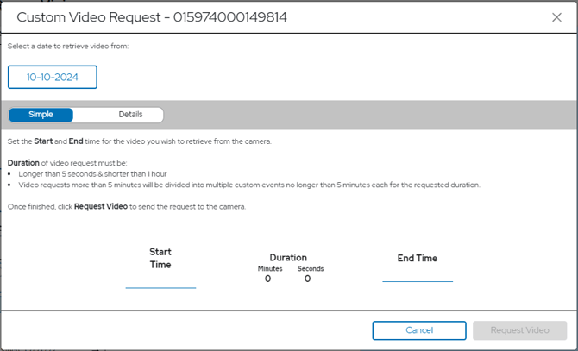
Task: Click the 'Once finished' instruction line
Action: point(126,207)
